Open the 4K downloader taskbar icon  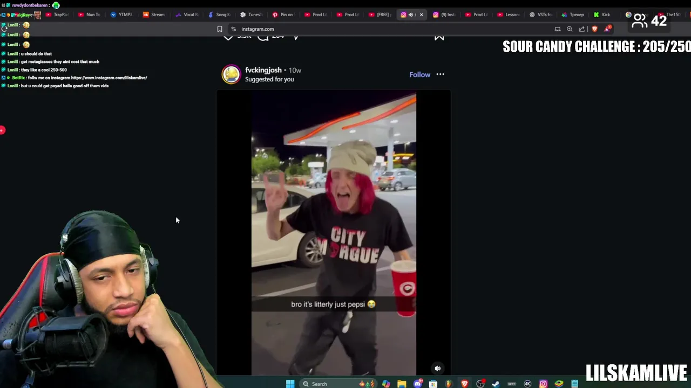click(x=527, y=384)
